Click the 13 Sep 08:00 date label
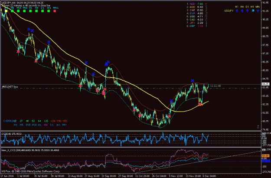The width and height of the screenshot is (271, 178). pos(108,176)
